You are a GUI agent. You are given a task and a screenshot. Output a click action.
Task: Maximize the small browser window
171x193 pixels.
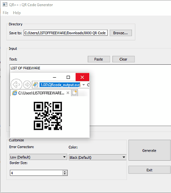[68, 77]
